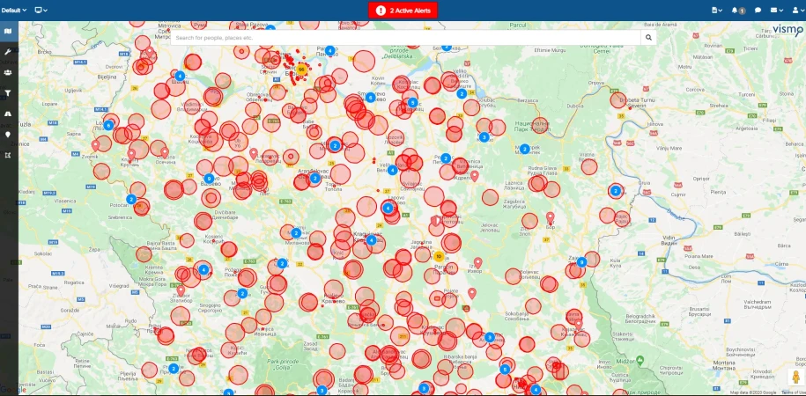Click the blue 9 cluster near Valjevo
This screenshot has width=806, height=396.
pyautogui.click(x=209, y=179)
